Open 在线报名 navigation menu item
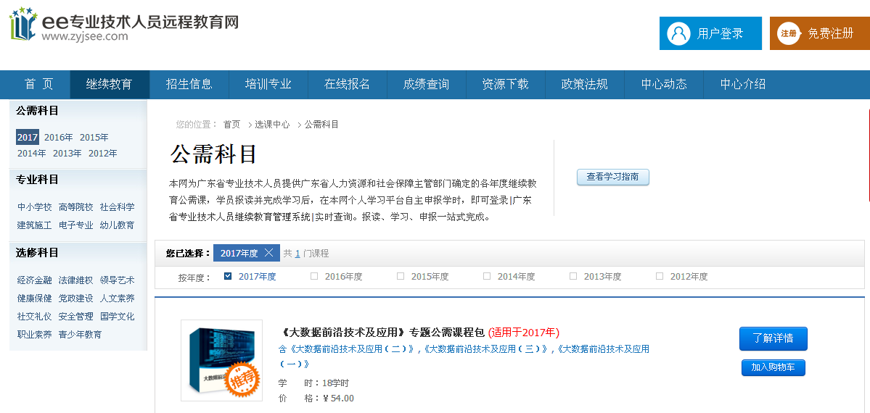Screen dimensions: 870x413 click(347, 84)
